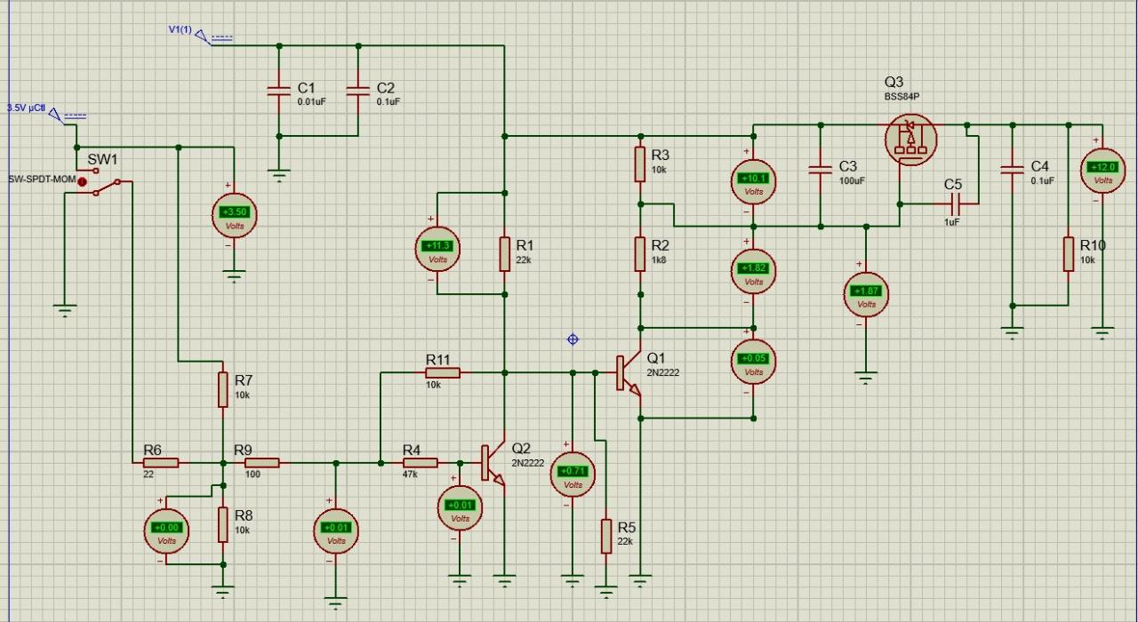Click the V1(1) voltage probe
The height and width of the screenshot is (622, 1138).
point(202,36)
